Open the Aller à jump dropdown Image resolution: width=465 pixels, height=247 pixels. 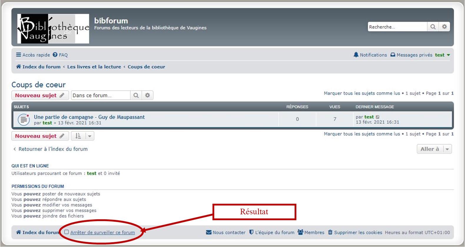(x=434, y=149)
